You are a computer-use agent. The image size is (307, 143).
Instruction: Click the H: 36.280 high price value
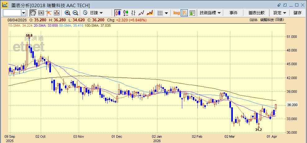pos(58,20)
